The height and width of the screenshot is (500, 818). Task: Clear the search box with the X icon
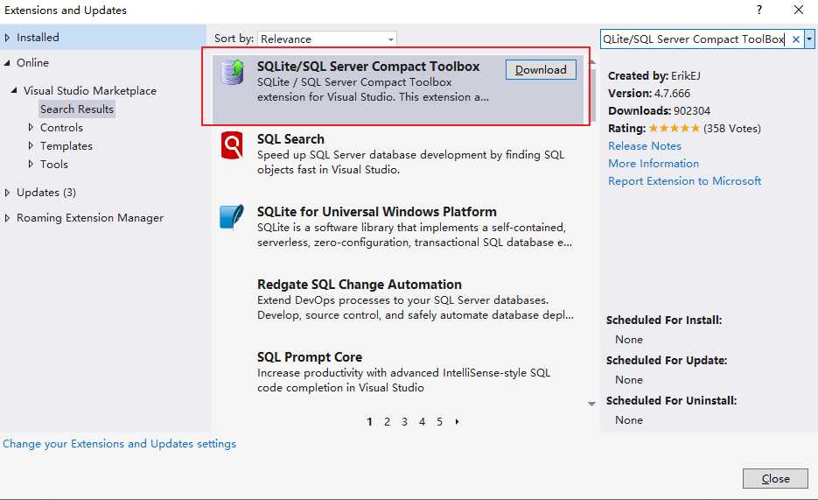795,39
